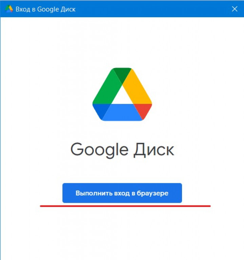This screenshot has width=244, height=260.
Task: Click the word "Диск" in the heading
Action: (154, 150)
